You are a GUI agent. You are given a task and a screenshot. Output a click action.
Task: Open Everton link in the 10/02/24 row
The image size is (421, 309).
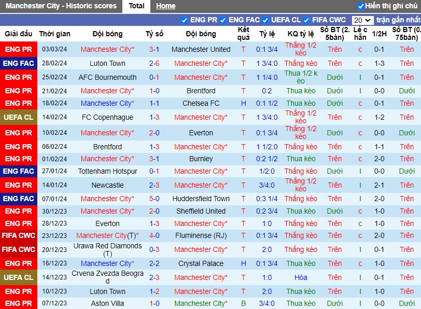[201, 133]
